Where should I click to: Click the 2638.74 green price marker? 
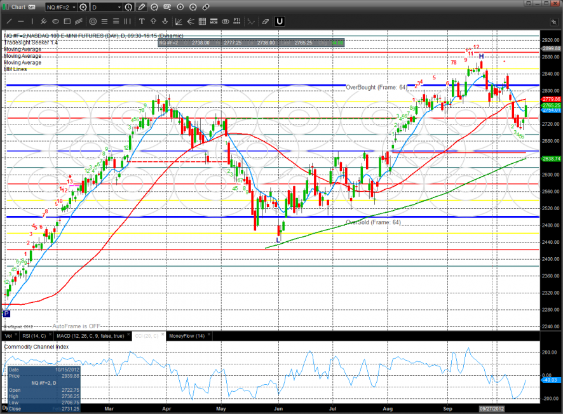pyautogui.click(x=551, y=159)
